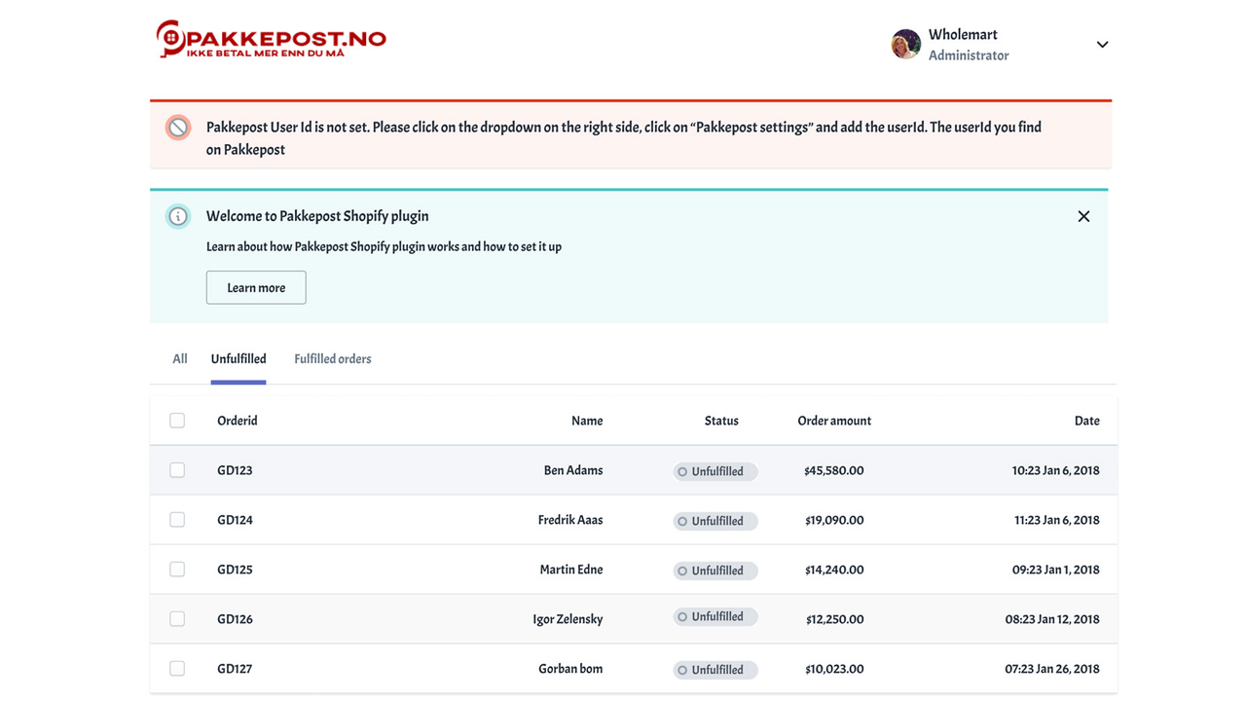Click Unfulfilled badge for Igor Zelensky
Image resolution: width=1246 pixels, height=701 pixels.
click(x=715, y=616)
